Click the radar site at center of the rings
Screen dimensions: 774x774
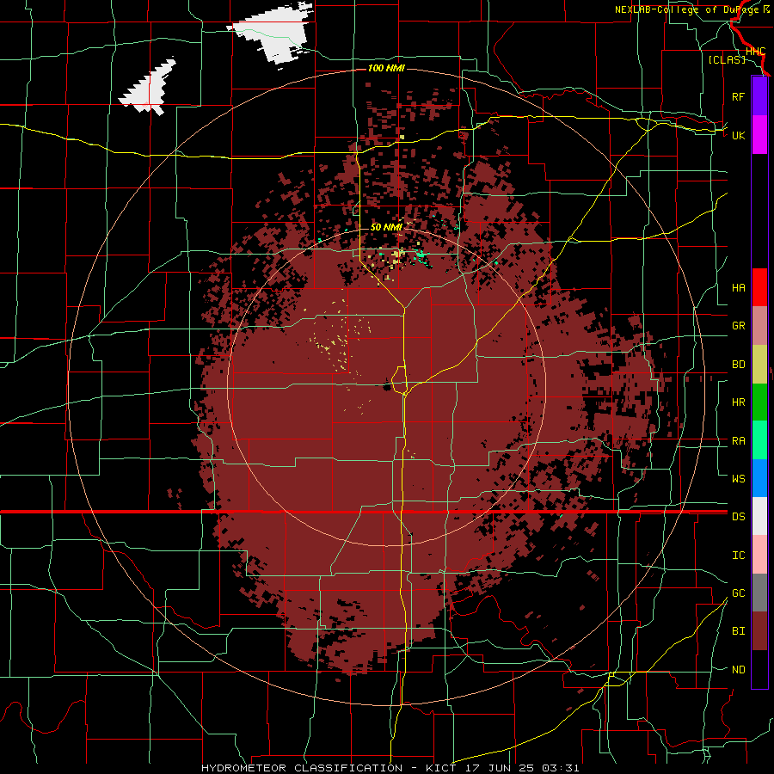pos(386,386)
